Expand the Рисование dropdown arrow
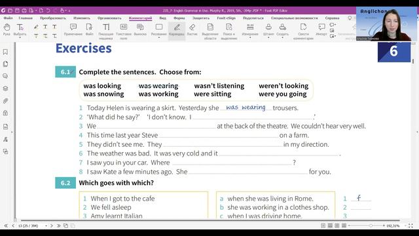The height and width of the screenshot is (236, 419). tap(158, 38)
